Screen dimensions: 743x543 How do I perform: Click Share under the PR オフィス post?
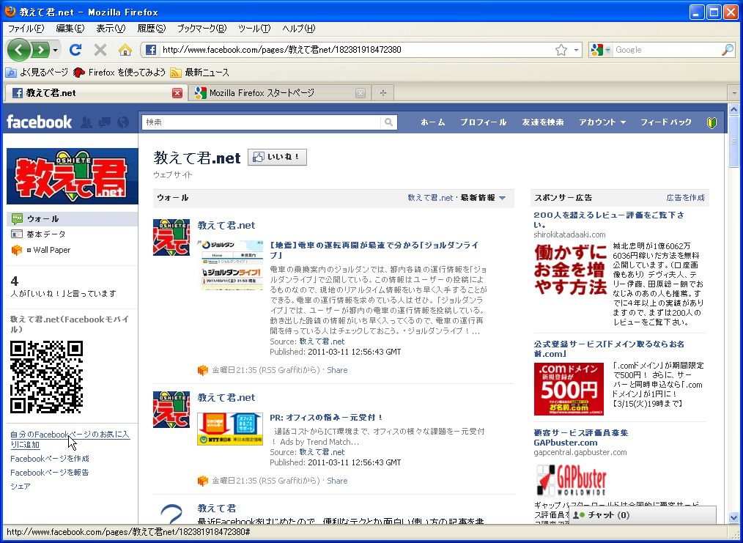(337, 481)
